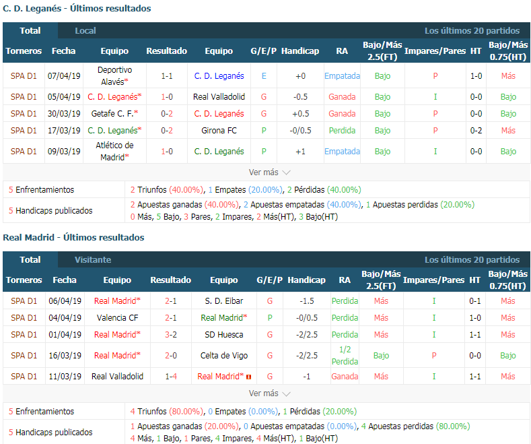Click handicap +1 in Atlético de Madrid row
Viewport: 531px width, 444px height.
click(300, 152)
